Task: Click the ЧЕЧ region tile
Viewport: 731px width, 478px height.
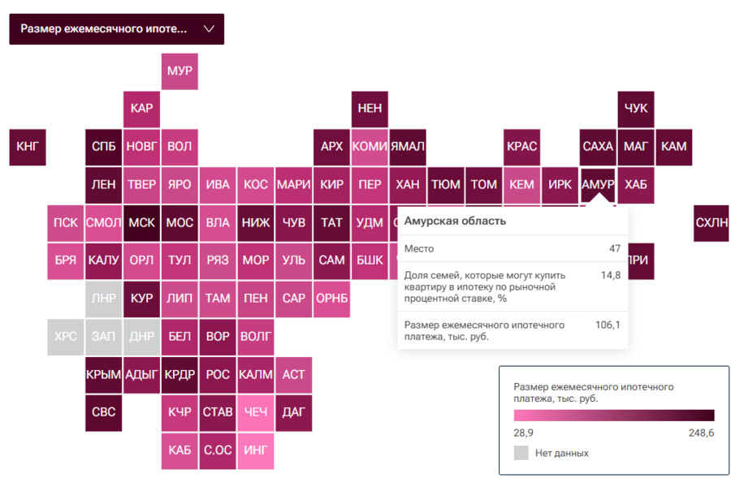Action: pyautogui.click(x=255, y=412)
